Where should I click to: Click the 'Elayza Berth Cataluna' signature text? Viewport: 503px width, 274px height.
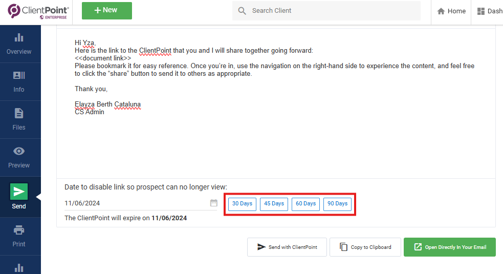pos(108,104)
